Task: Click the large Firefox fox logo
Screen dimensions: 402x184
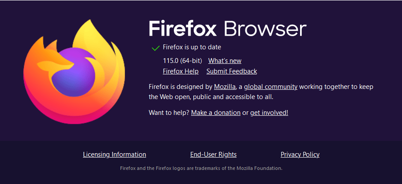Action: pos(74,72)
